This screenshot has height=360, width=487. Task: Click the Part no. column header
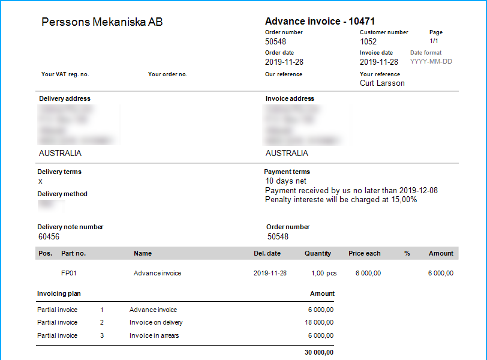pos(73,253)
